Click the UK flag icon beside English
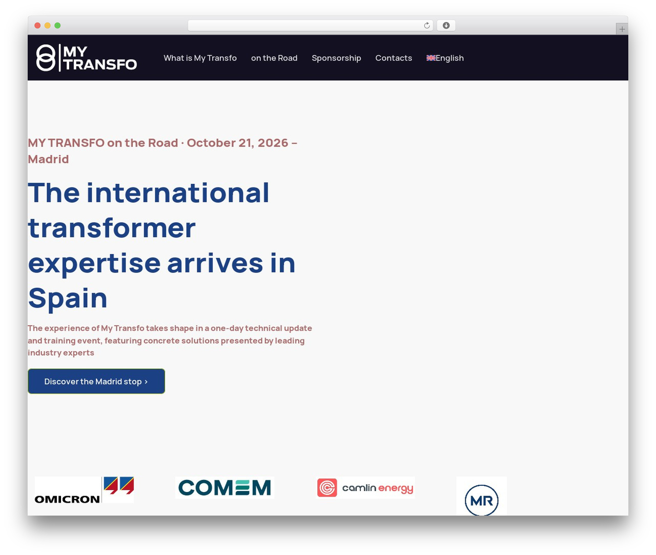 pos(431,58)
